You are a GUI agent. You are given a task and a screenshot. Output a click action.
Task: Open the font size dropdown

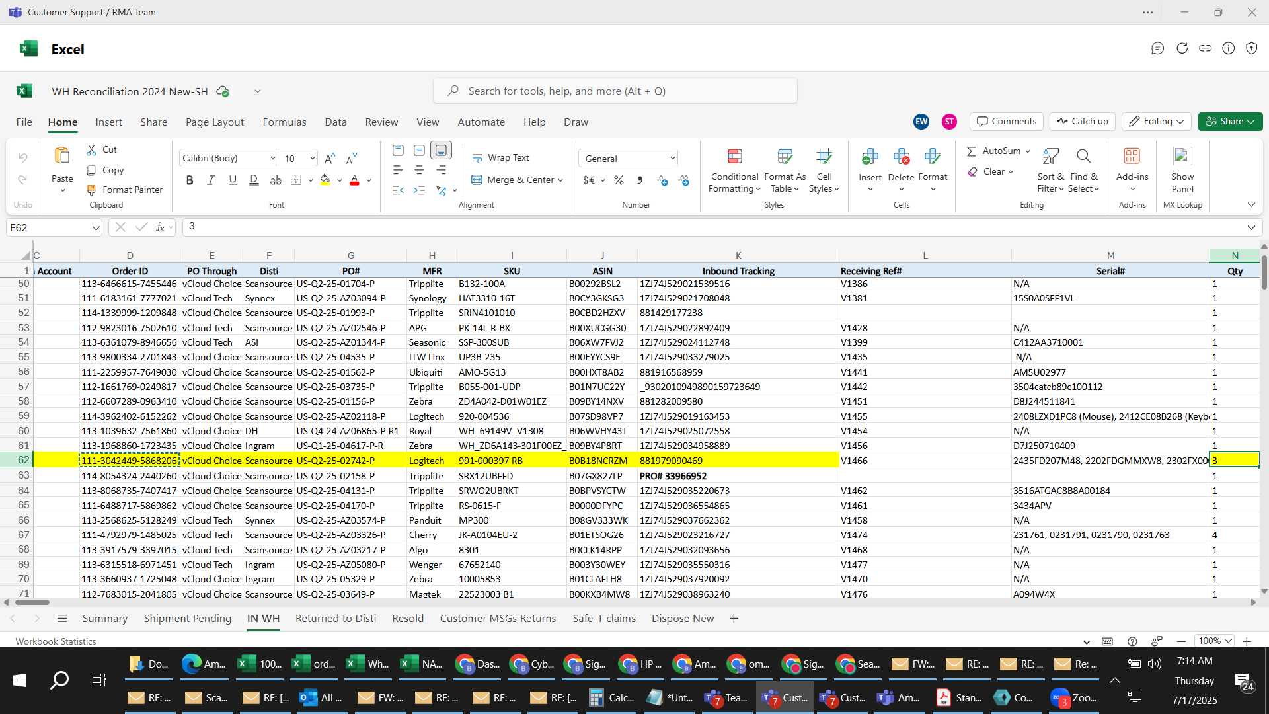click(x=312, y=158)
